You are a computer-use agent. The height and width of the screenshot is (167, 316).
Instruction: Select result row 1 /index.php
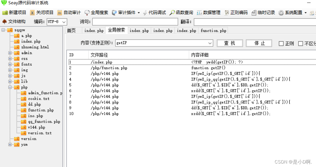pyautogui.click(x=192, y=62)
